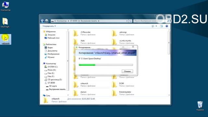This screenshot has height=117, width=208.
Task: Open the address bar history dropdown arrow
Action: click(x=127, y=21)
